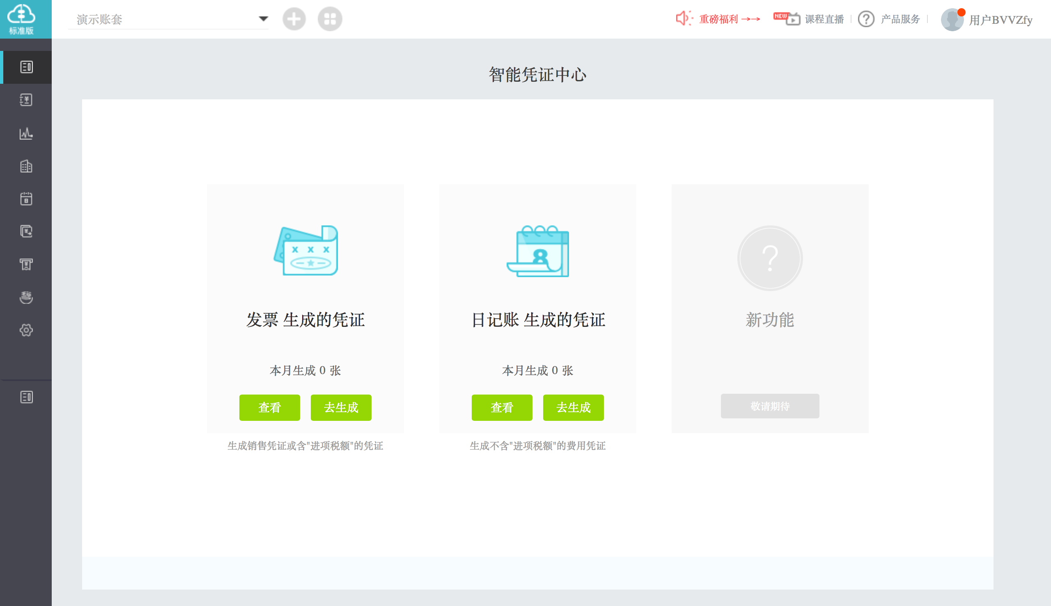Select the voucher icon in the sidebar

(26, 67)
